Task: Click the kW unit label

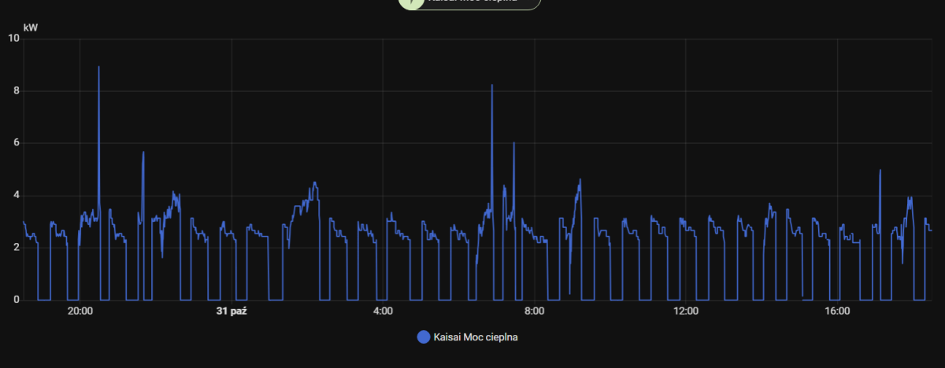Action: click(x=30, y=28)
